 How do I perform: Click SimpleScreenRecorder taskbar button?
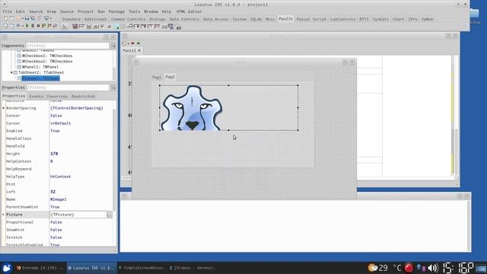pyautogui.click(x=142, y=268)
